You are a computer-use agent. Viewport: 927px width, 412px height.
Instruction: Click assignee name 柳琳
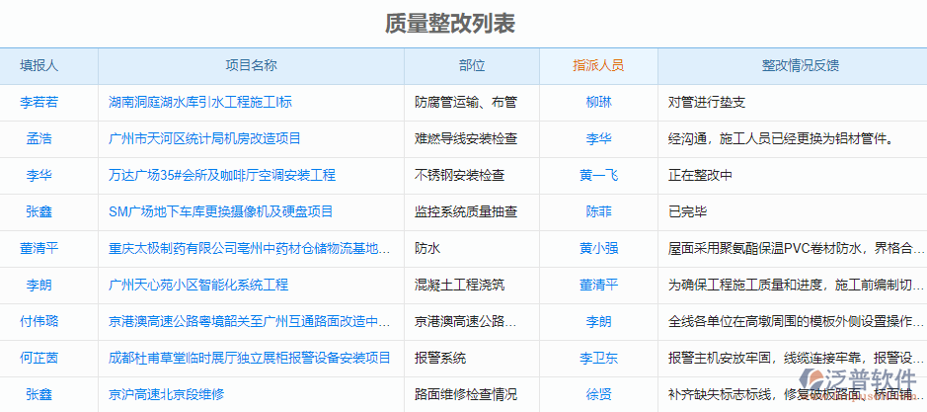coord(598,102)
